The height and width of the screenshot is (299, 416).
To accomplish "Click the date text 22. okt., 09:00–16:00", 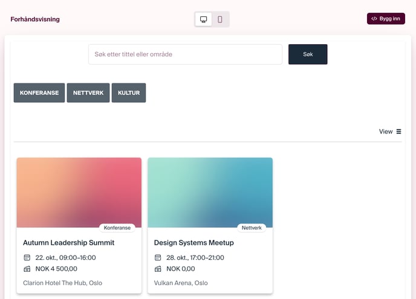I will [x=65, y=258].
